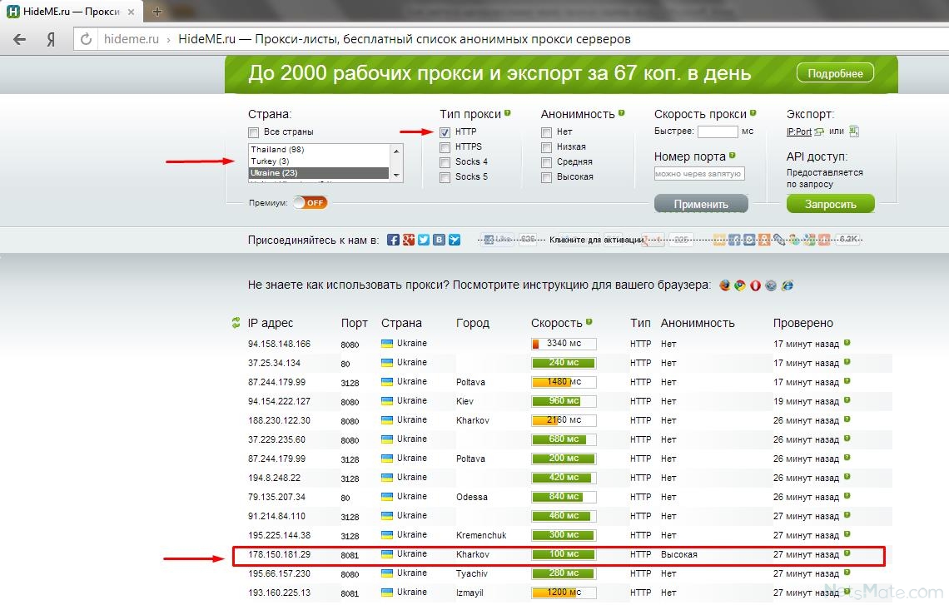Click the help icon beside 'Скорость' column header
The width and height of the screenshot is (949, 605).
(x=589, y=322)
